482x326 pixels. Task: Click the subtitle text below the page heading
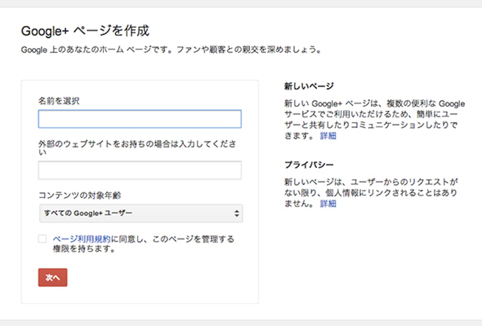171,50
